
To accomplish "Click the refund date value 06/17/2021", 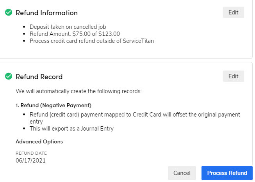I will tap(30, 160).
